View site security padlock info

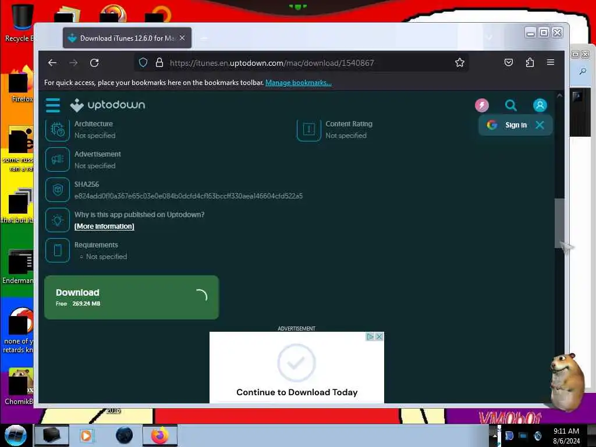click(x=159, y=63)
